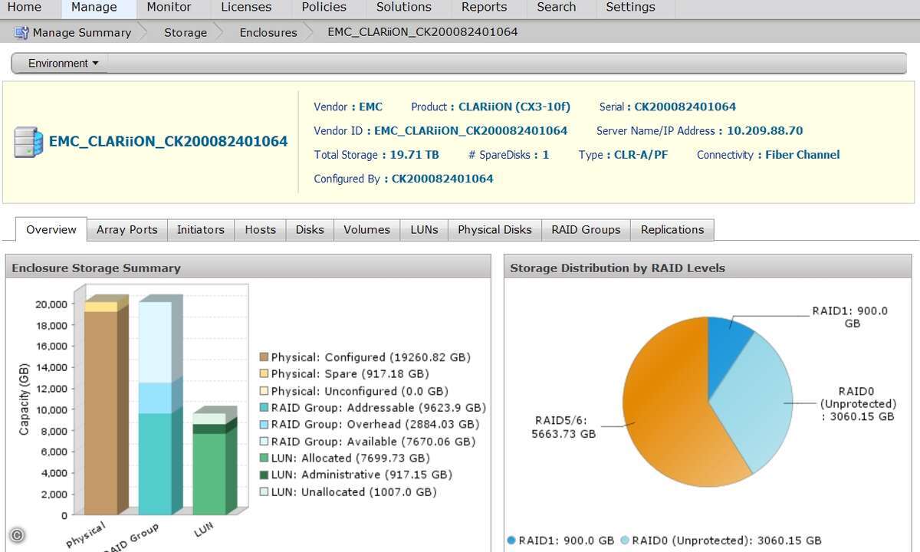The width and height of the screenshot is (920, 552).
Task: View the Replications tab
Action: coord(672,230)
